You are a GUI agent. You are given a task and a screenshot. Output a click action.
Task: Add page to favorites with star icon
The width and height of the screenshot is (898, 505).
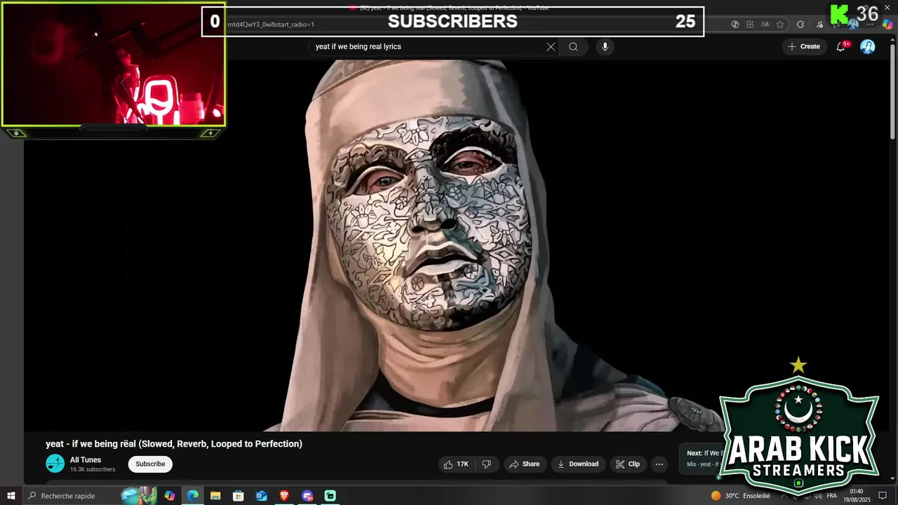coord(780,24)
